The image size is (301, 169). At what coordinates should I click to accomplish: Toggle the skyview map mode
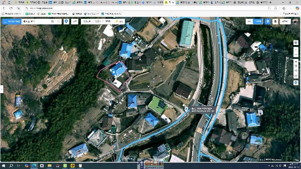[257, 22]
